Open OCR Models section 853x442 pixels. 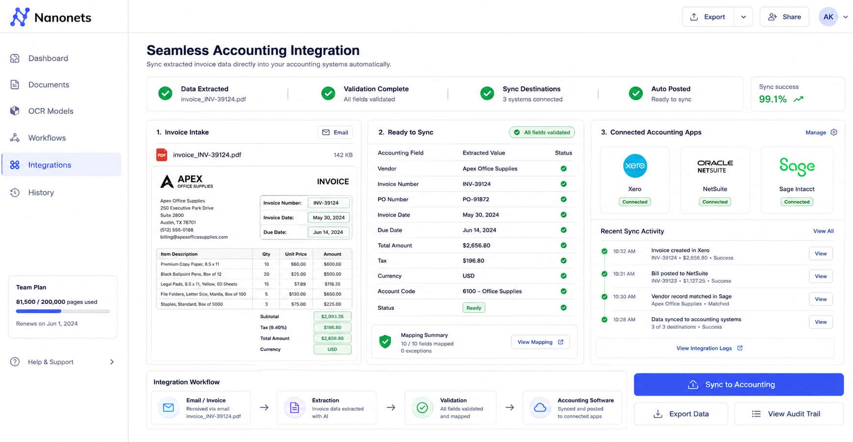pos(62,111)
